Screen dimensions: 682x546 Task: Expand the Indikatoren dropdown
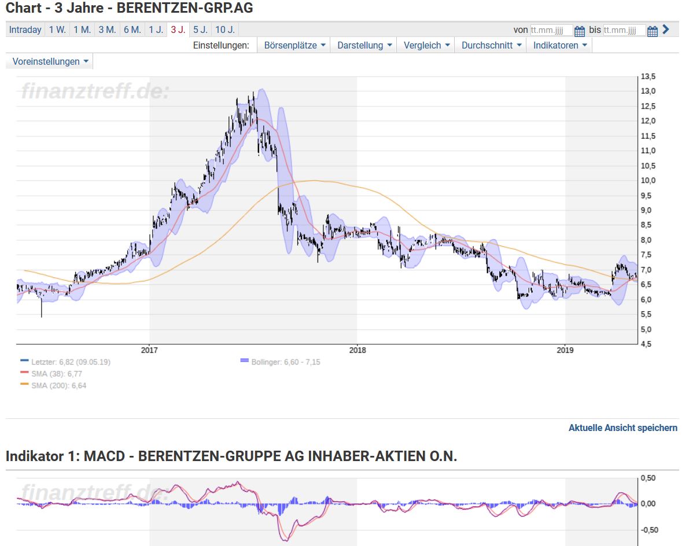[x=560, y=45]
